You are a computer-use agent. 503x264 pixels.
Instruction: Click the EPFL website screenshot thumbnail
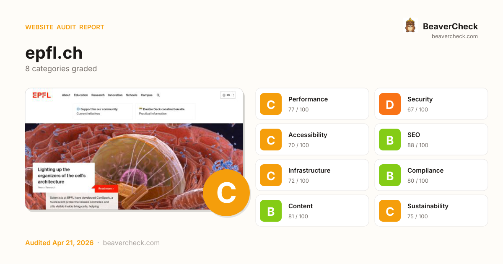[134, 149]
